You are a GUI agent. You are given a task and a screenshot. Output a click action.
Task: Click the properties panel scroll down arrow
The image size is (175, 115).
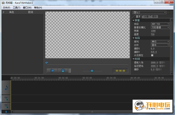(171, 73)
